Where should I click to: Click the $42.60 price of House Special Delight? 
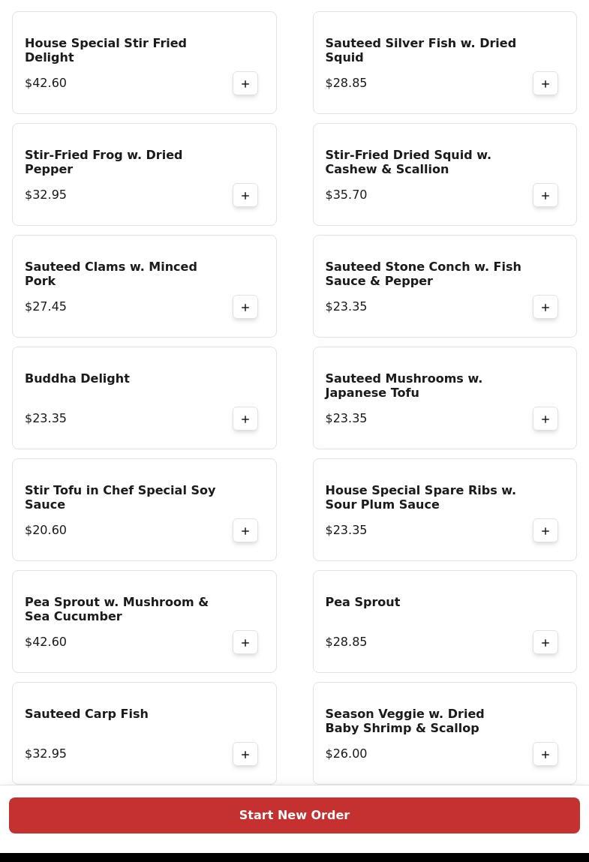pos(46,83)
